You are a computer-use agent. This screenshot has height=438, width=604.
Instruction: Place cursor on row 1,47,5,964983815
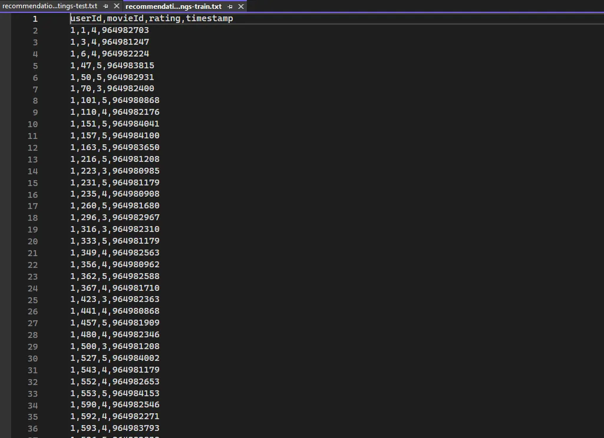tap(112, 66)
